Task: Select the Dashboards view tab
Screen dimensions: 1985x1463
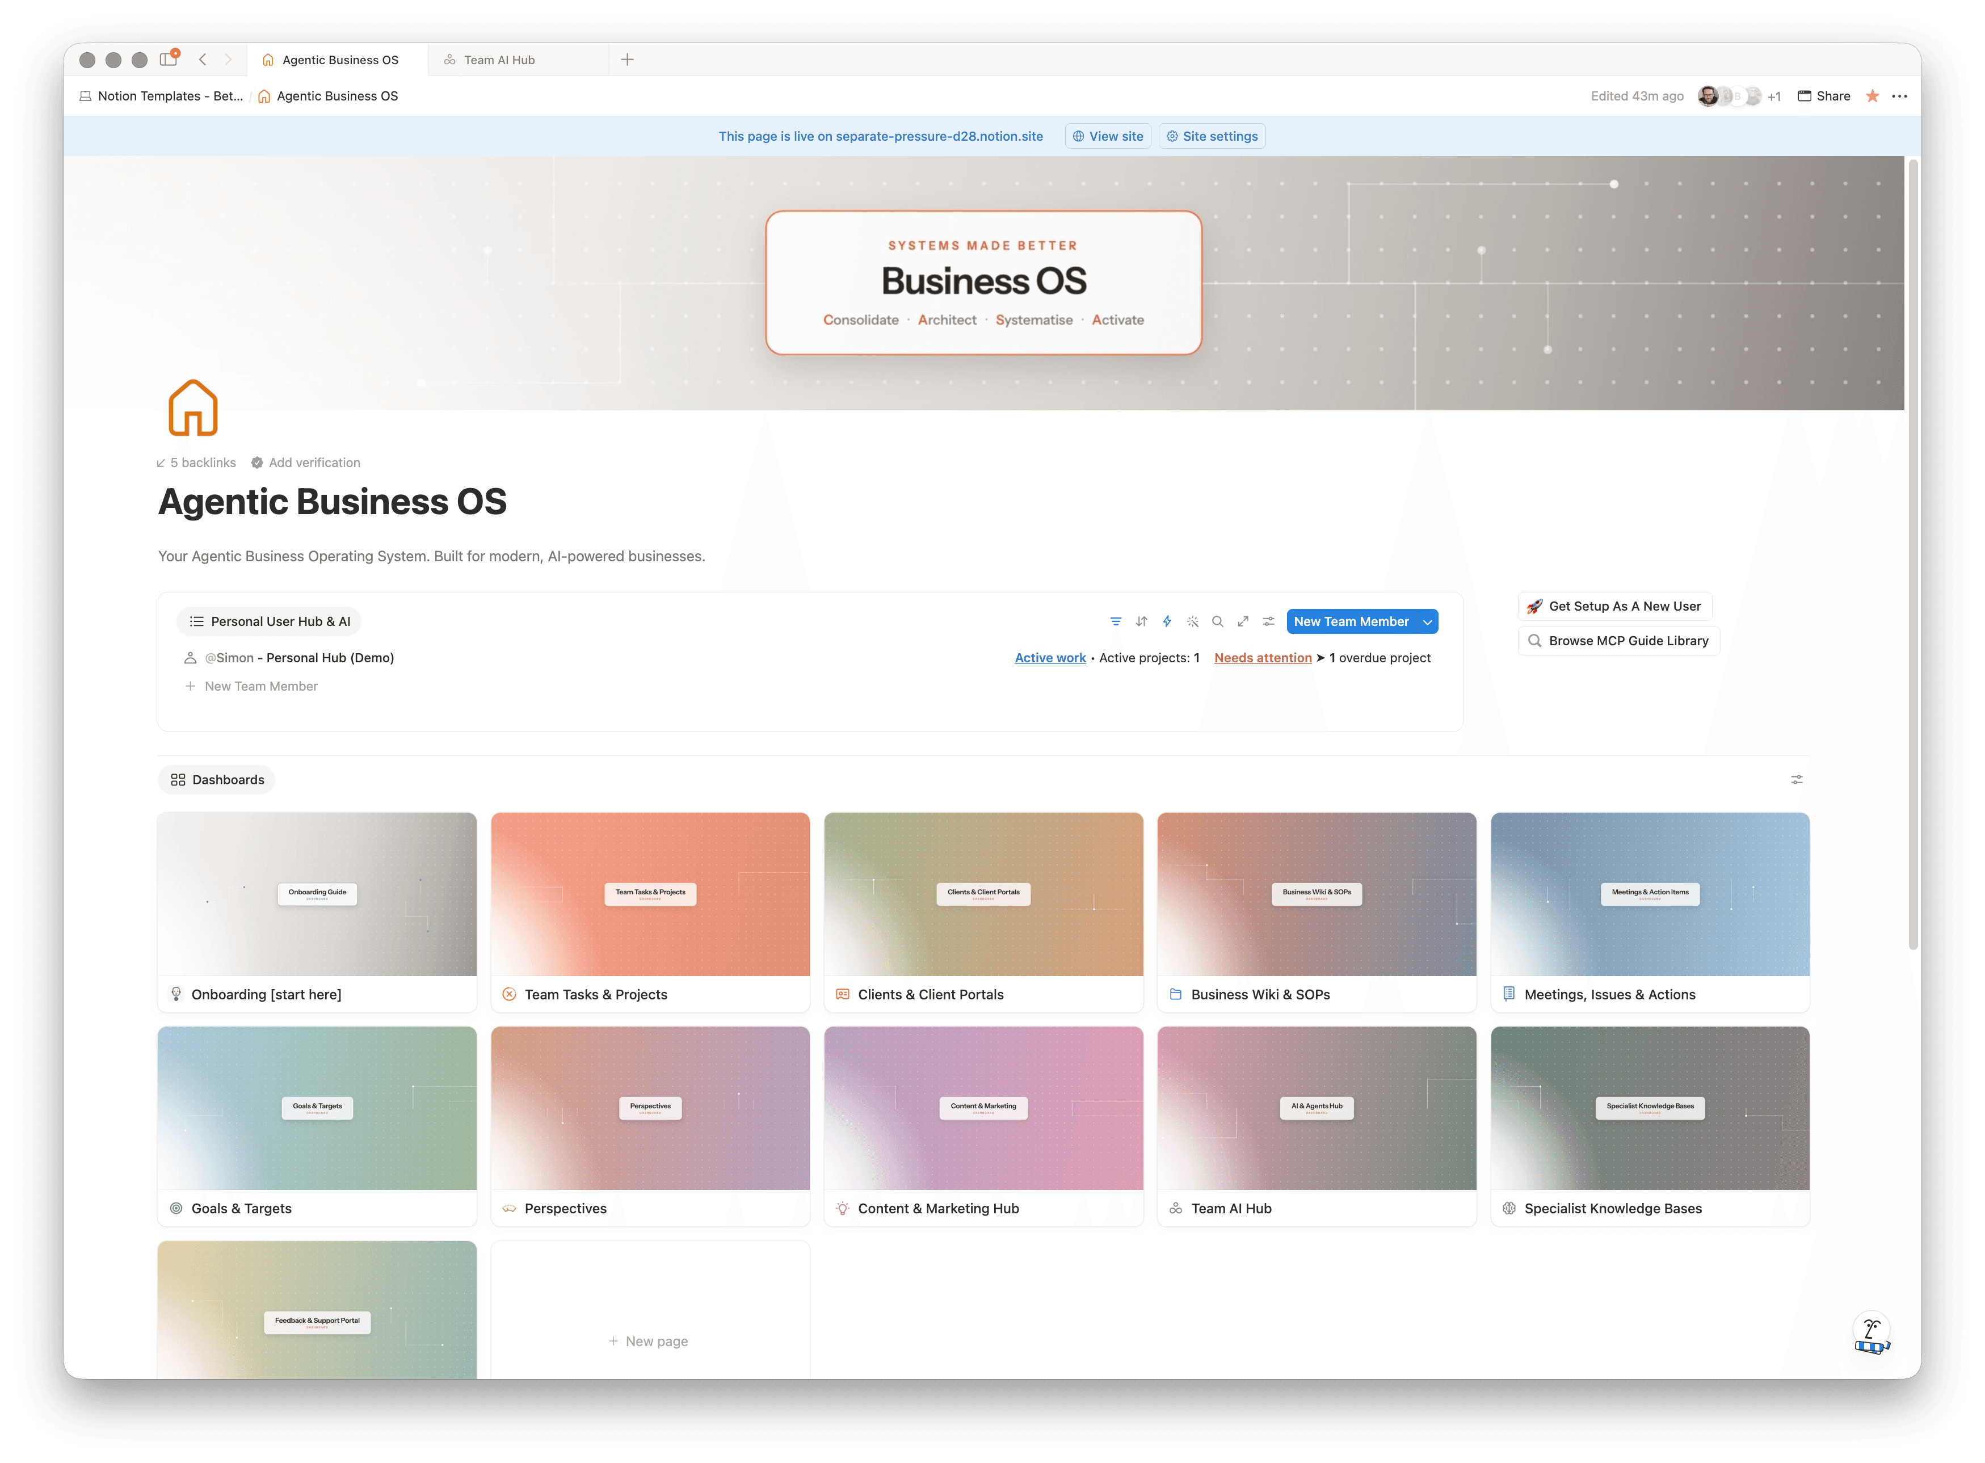Action: (x=217, y=779)
